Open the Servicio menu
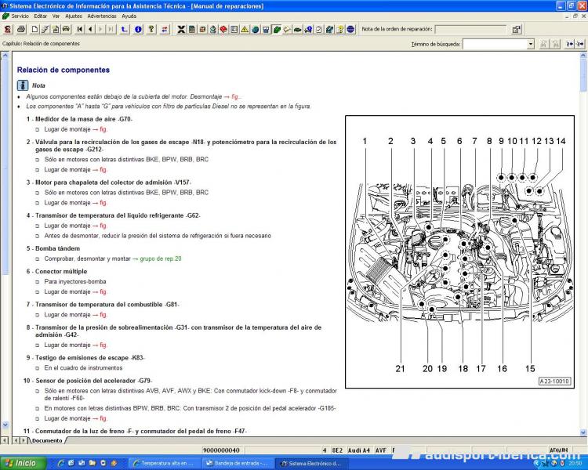The width and height of the screenshot is (588, 470). (x=20, y=16)
